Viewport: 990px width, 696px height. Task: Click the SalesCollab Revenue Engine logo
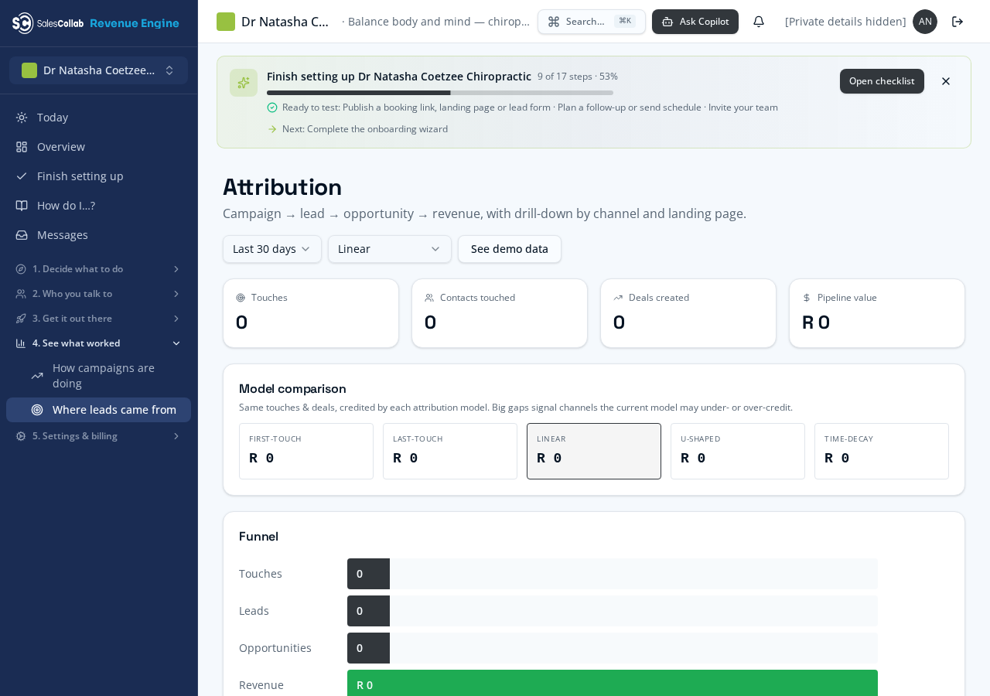pyautogui.click(x=96, y=23)
